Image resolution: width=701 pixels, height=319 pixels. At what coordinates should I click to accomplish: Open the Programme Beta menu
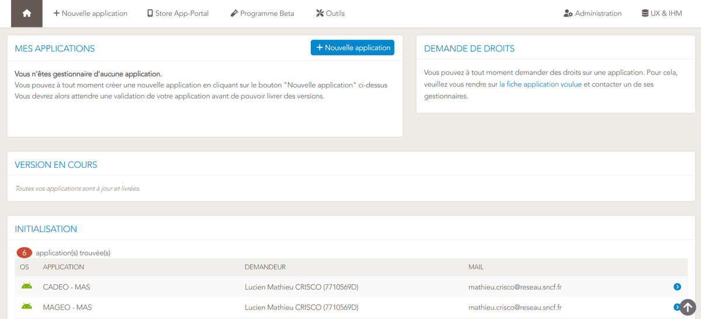pos(262,13)
